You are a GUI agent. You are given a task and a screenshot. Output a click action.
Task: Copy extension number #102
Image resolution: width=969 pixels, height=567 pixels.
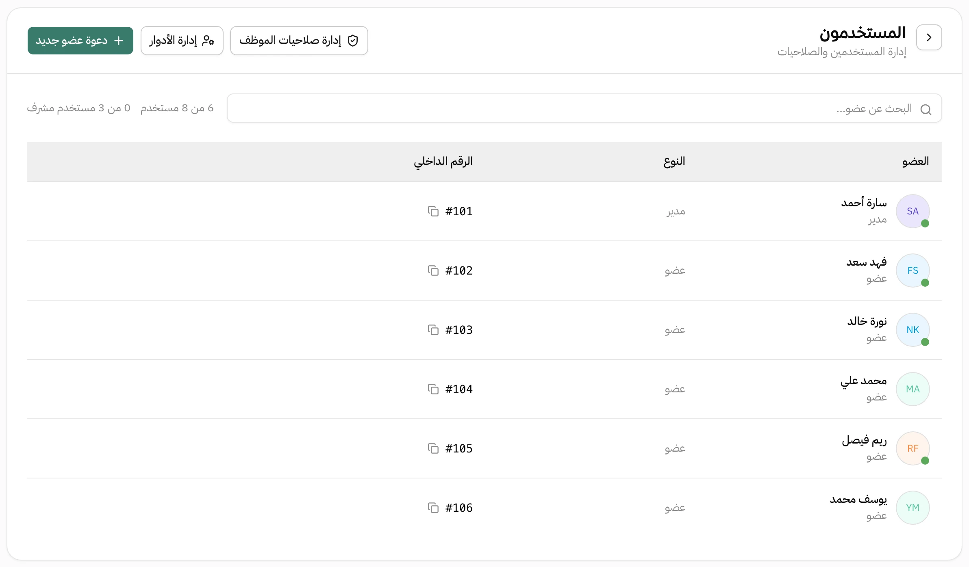[433, 271]
